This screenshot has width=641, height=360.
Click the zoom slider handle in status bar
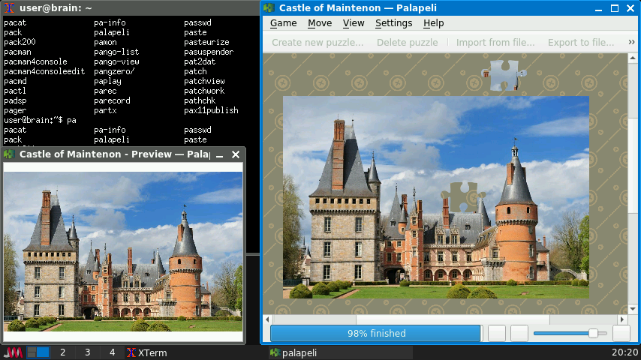pos(593,334)
